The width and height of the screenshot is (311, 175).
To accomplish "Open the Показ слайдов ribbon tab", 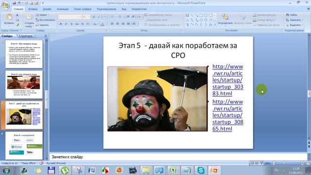I will click(x=83, y=9).
